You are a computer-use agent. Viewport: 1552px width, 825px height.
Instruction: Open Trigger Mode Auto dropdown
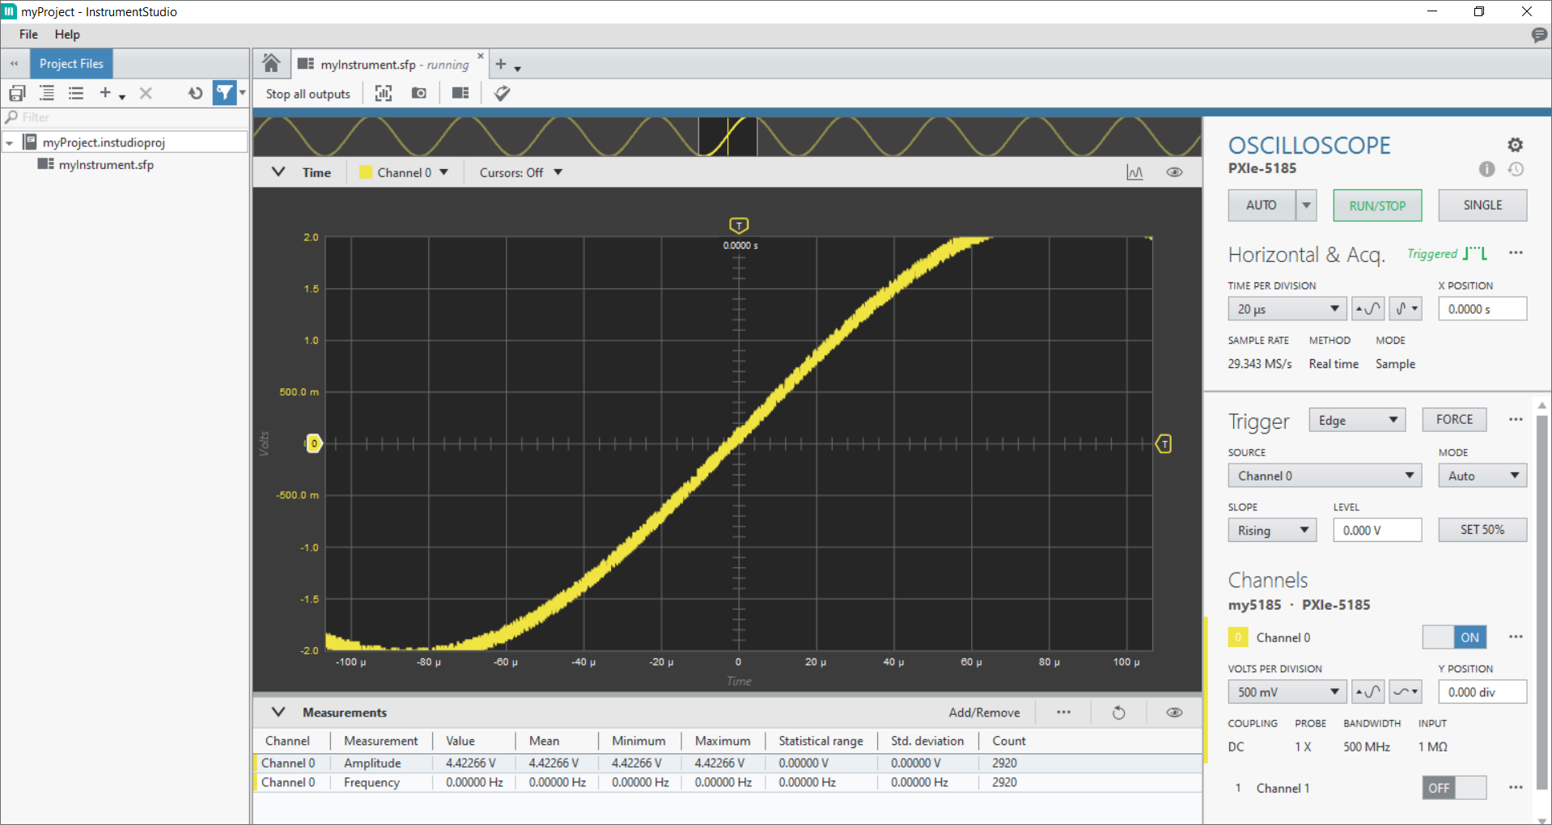pos(1482,476)
